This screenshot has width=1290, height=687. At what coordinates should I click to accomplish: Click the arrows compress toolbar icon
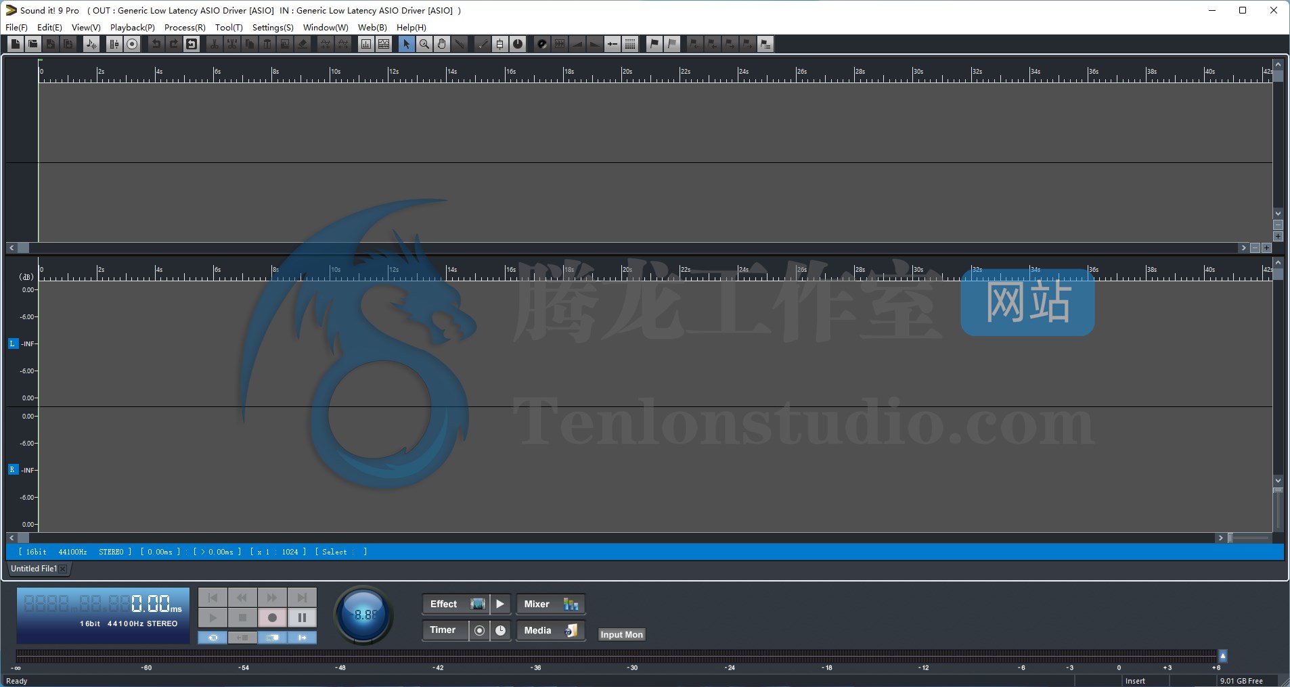pos(613,44)
